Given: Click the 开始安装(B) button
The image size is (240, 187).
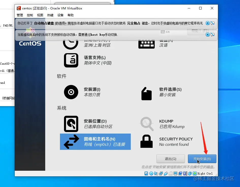Looking at the screenshot, I should click(x=202, y=159).
